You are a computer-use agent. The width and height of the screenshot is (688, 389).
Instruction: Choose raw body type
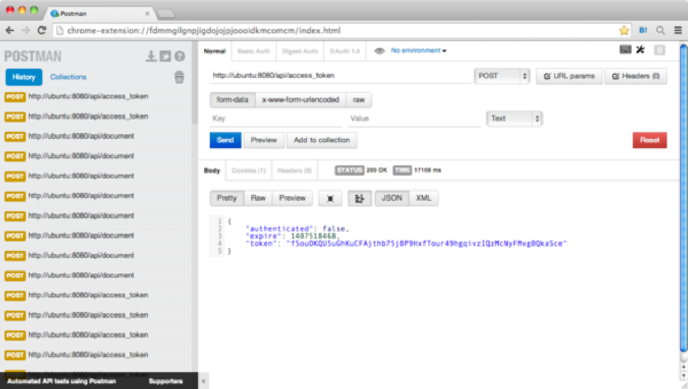359,100
